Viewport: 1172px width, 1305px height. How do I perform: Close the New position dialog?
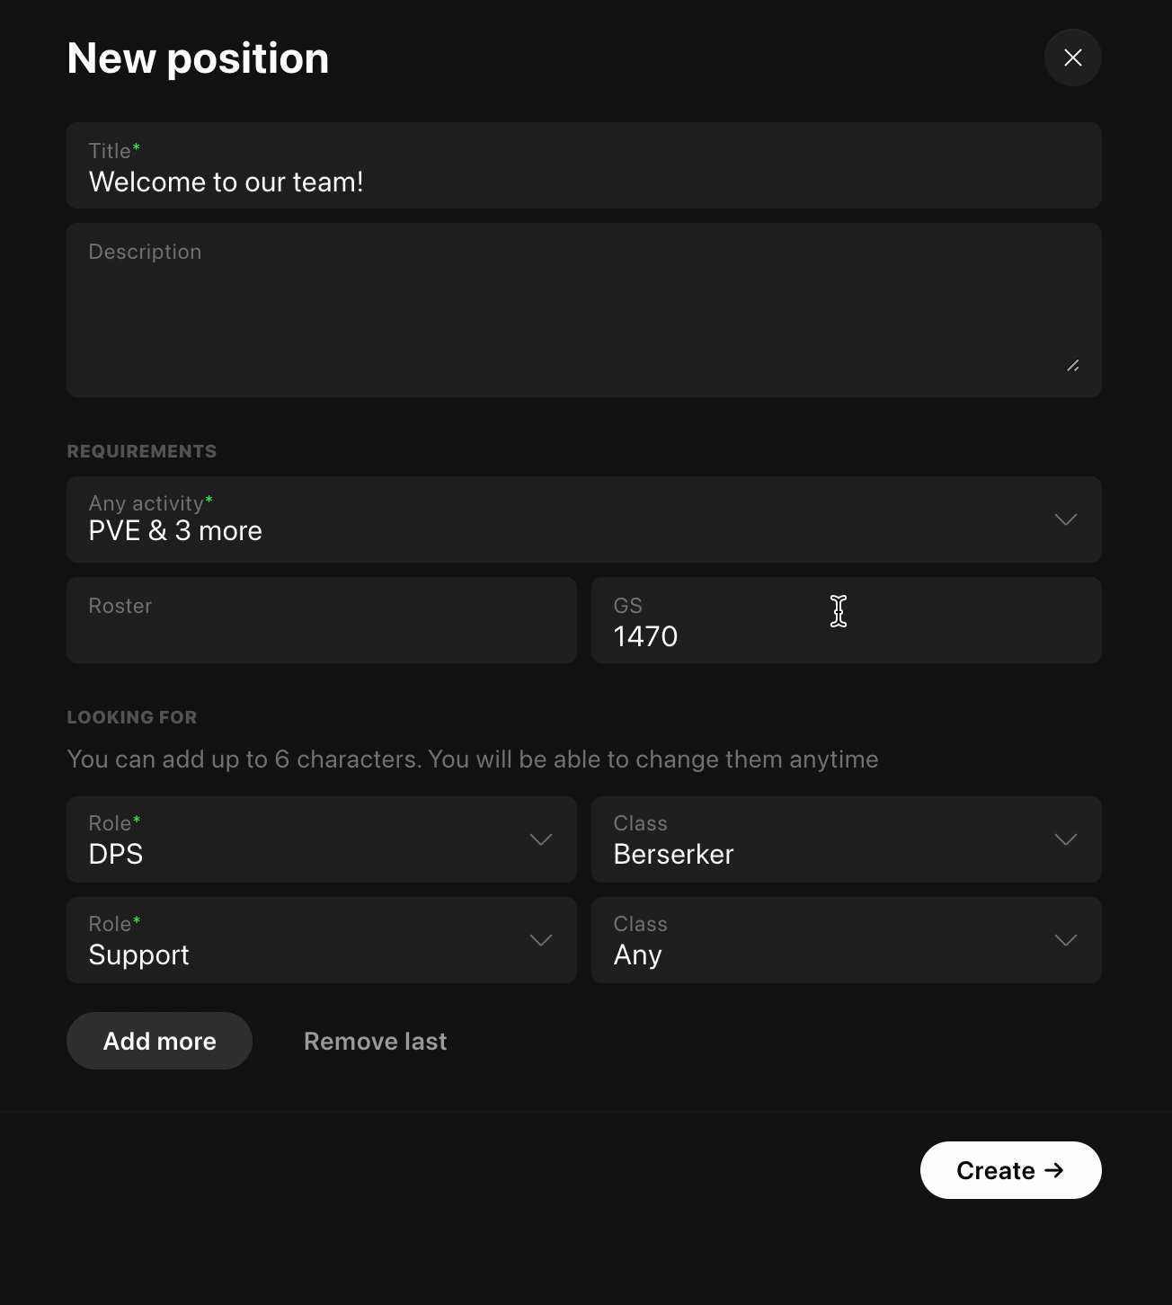tap(1072, 58)
